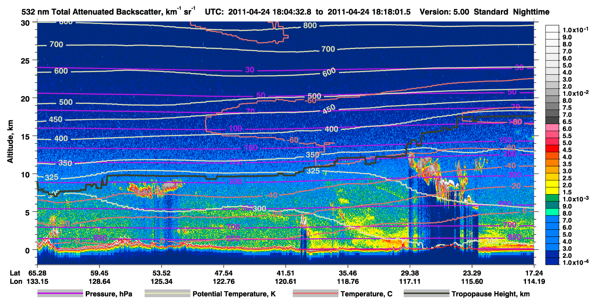
Task: Click the salmon Temperature legend line sample
Action: click(315, 294)
